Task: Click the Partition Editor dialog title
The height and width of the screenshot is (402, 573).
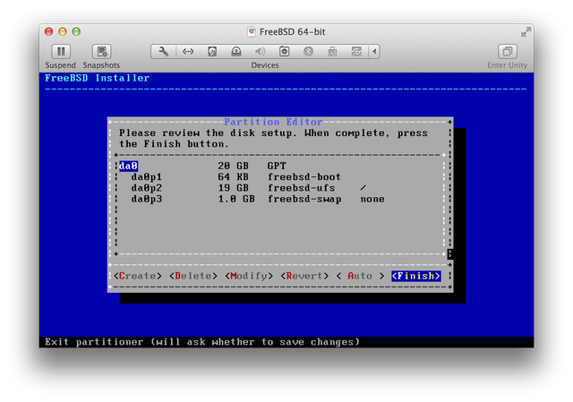Action: pyautogui.click(x=273, y=122)
